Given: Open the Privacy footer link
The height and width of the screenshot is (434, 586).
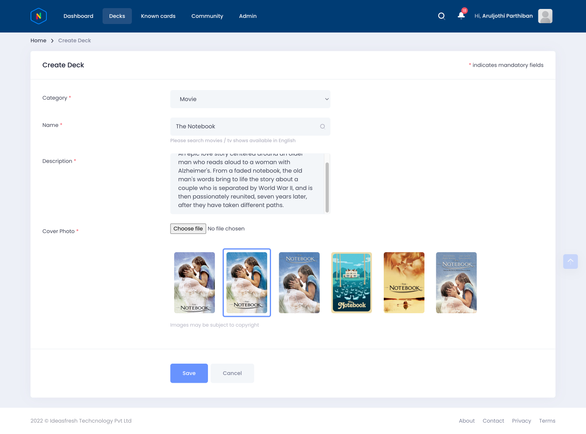Looking at the screenshot, I should [522, 421].
